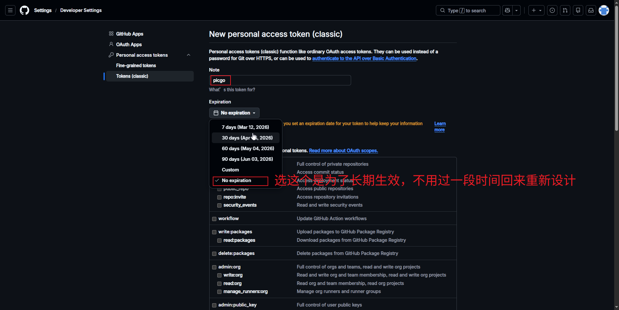Open Pull requests from header icon
Screen dimensions: 619x310
point(565,10)
